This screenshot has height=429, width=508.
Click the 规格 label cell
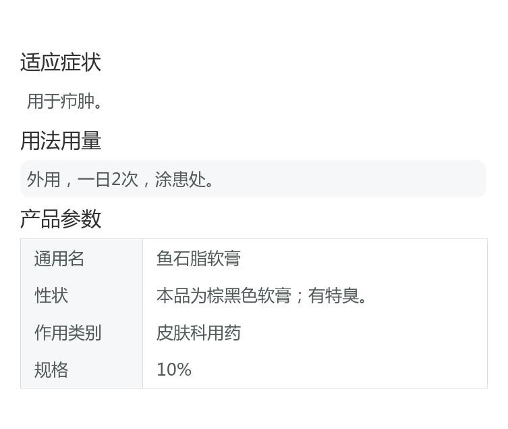[x=82, y=370]
